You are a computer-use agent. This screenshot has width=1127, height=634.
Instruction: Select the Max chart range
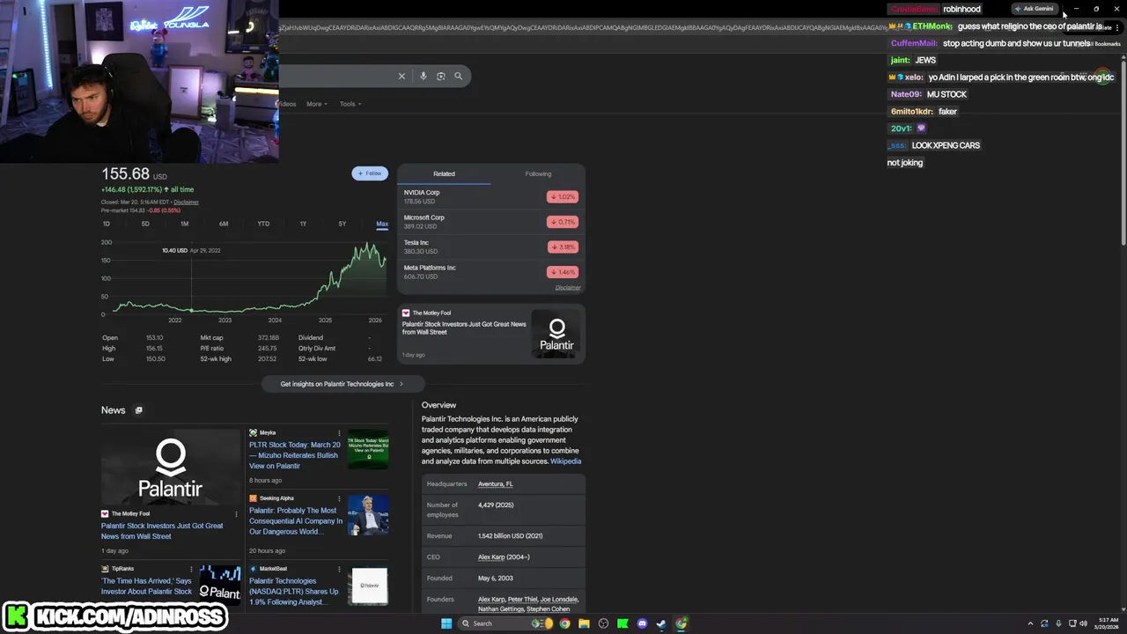tap(382, 224)
